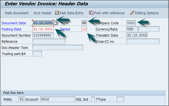Click the Account field showing 9002

point(58,99)
